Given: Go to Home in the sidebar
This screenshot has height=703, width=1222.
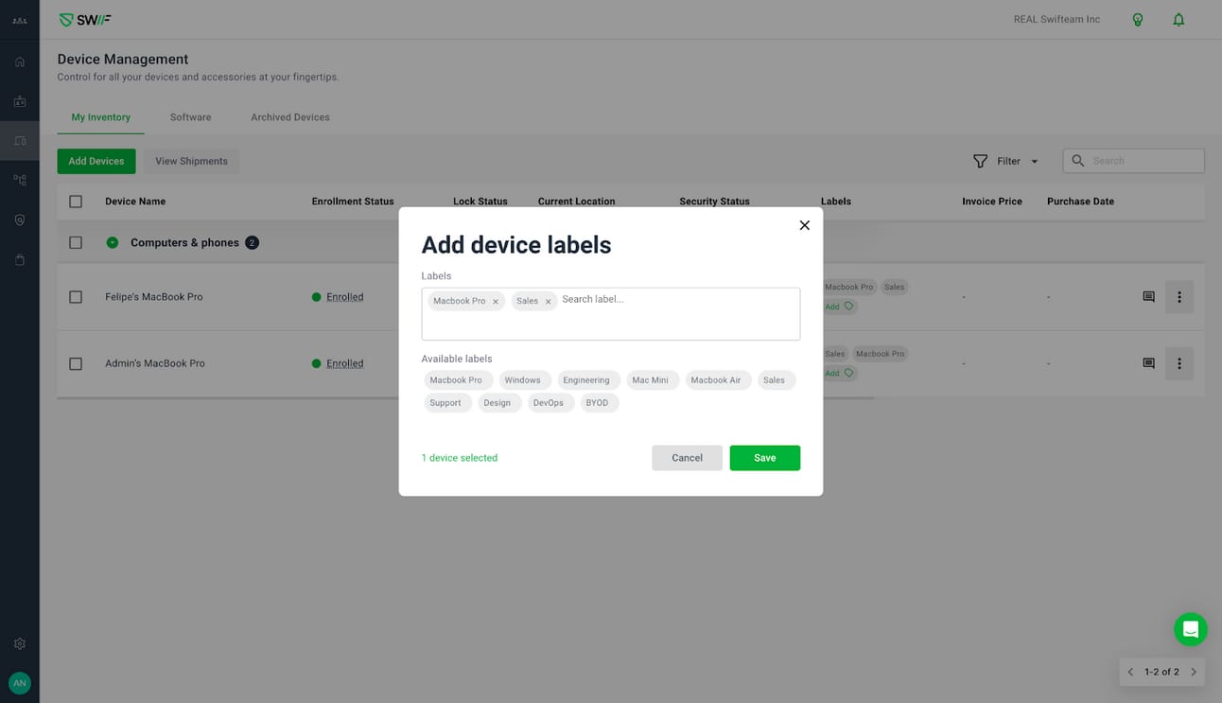Looking at the screenshot, I should click(x=20, y=62).
